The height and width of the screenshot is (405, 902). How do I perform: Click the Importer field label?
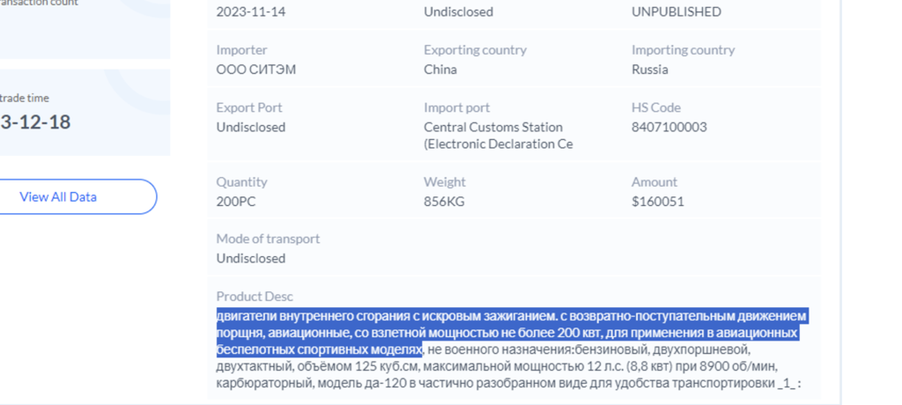(x=241, y=50)
